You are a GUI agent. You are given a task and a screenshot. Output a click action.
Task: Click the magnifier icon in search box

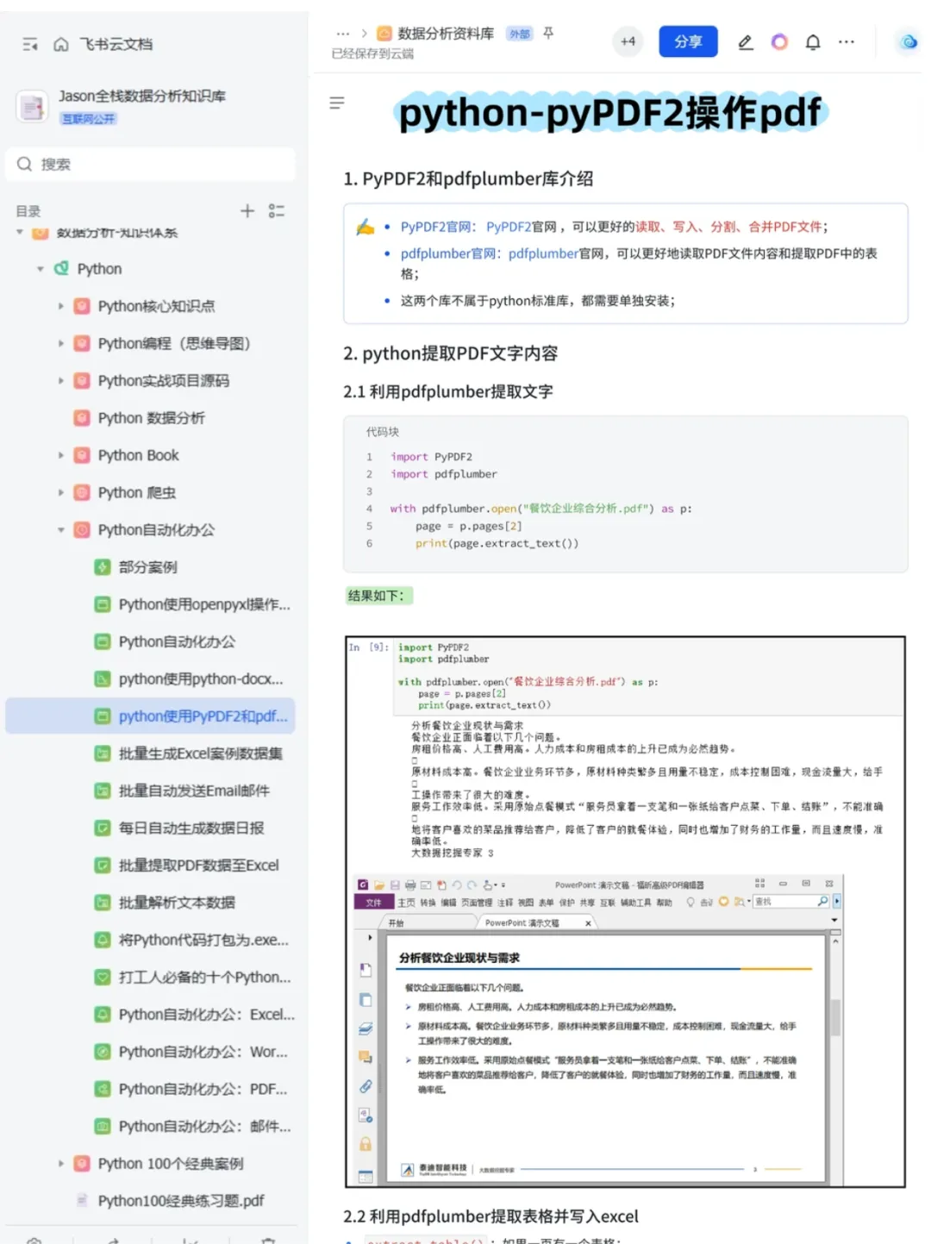coord(25,164)
